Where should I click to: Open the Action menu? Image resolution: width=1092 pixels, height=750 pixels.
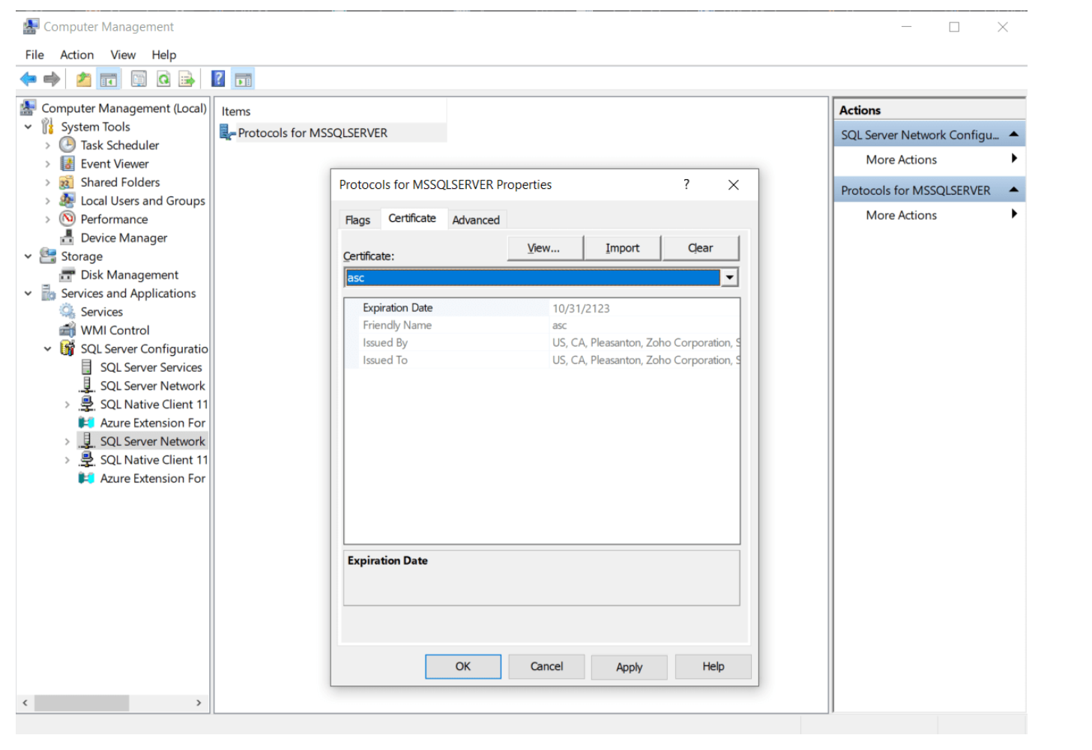pyautogui.click(x=76, y=55)
